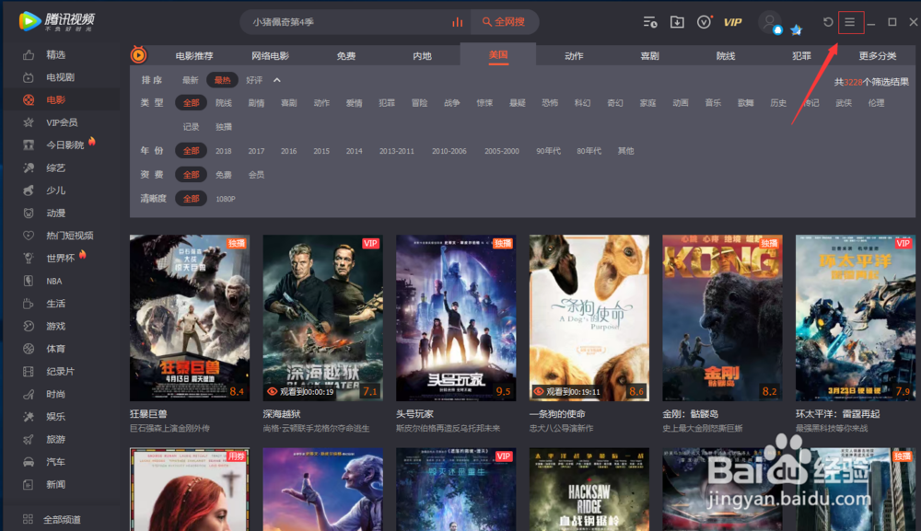921x531 pixels.
Task: Open the main hamburger menu
Action: [850, 22]
